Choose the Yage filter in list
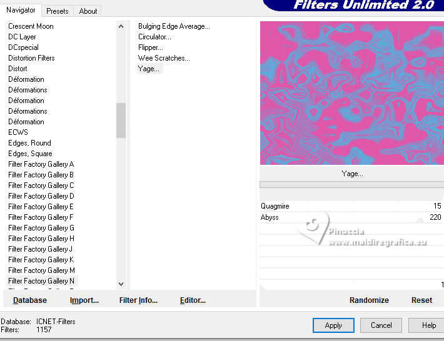The image size is (444, 341). 149,69
